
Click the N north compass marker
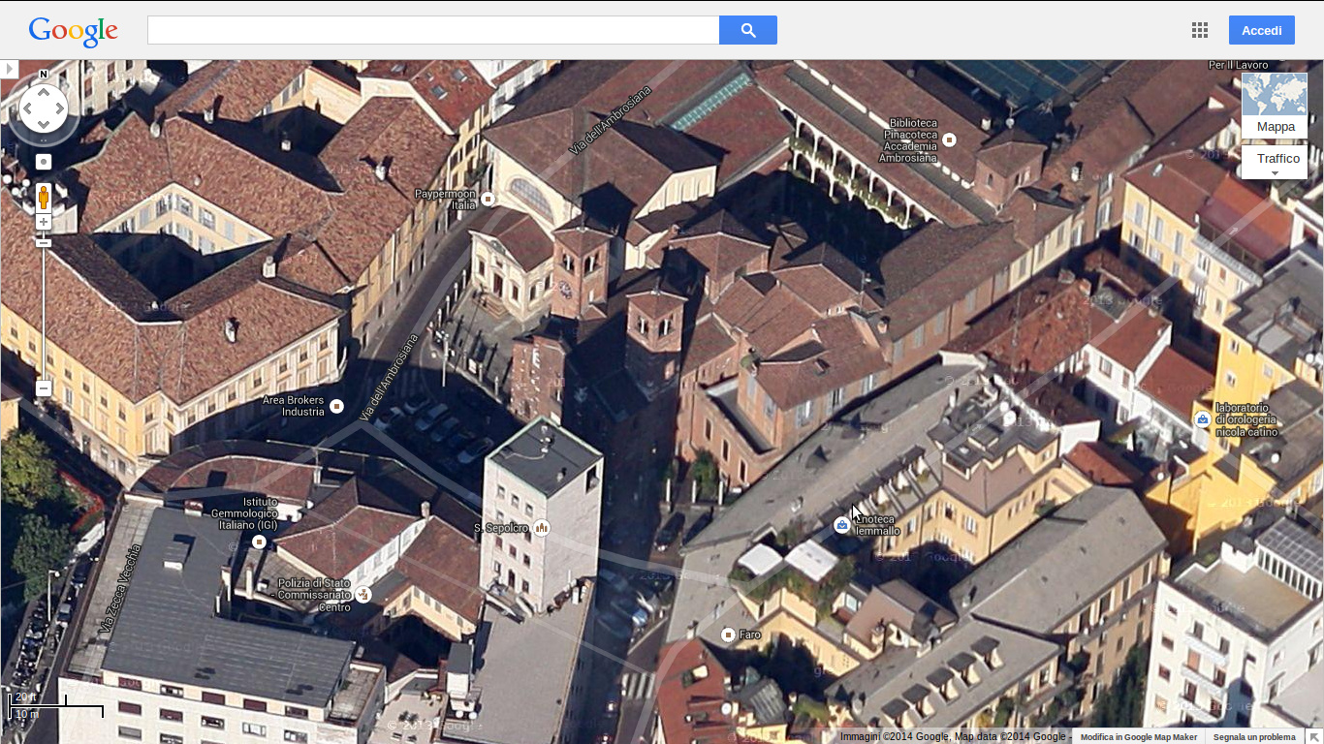(x=44, y=75)
